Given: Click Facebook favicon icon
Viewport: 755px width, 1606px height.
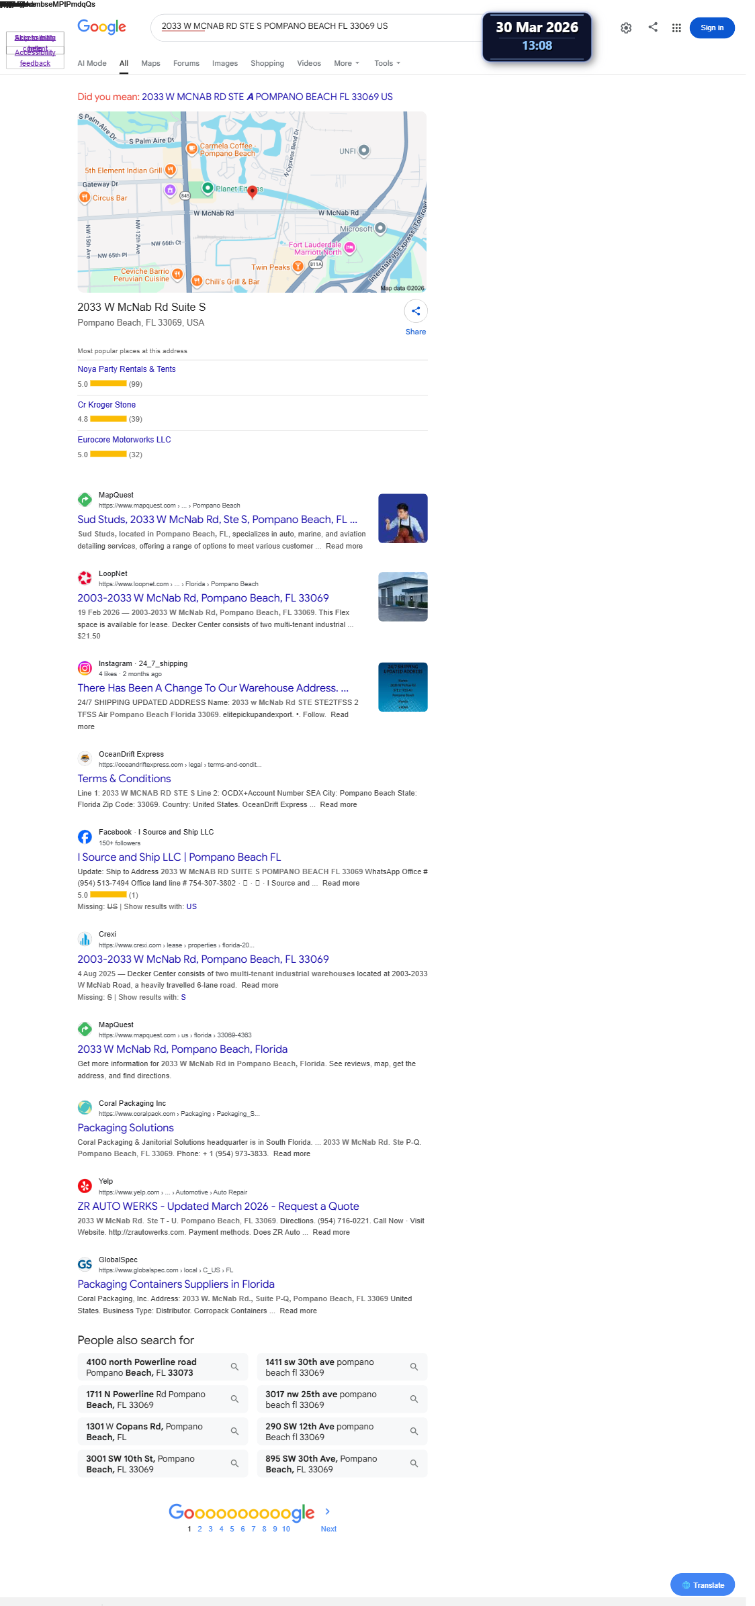Looking at the screenshot, I should tap(85, 837).
